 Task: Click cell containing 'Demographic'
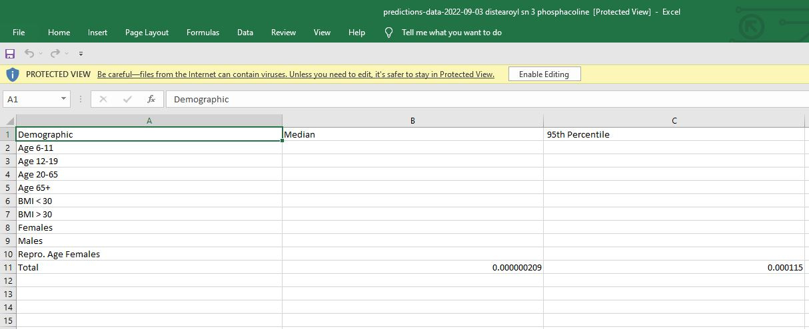pyautogui.click(x=149, y=134)
